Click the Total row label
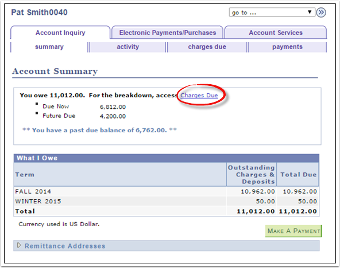The width and height of the screenshot is (340, 268). 25,211
